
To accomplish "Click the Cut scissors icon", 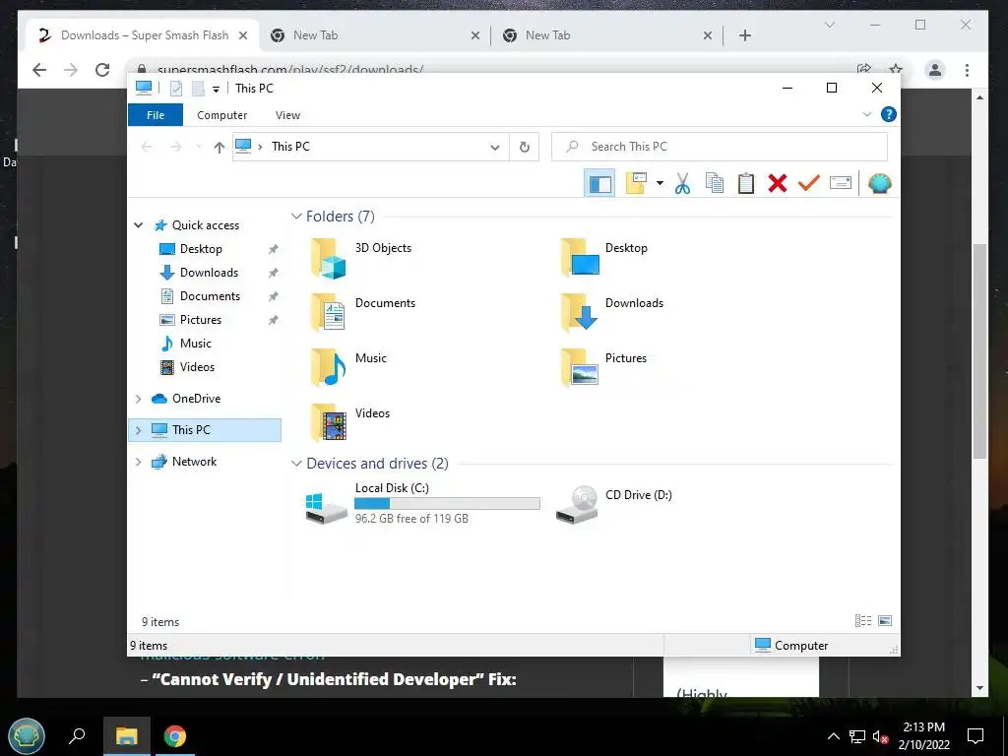I will click(x=682, y=183).
